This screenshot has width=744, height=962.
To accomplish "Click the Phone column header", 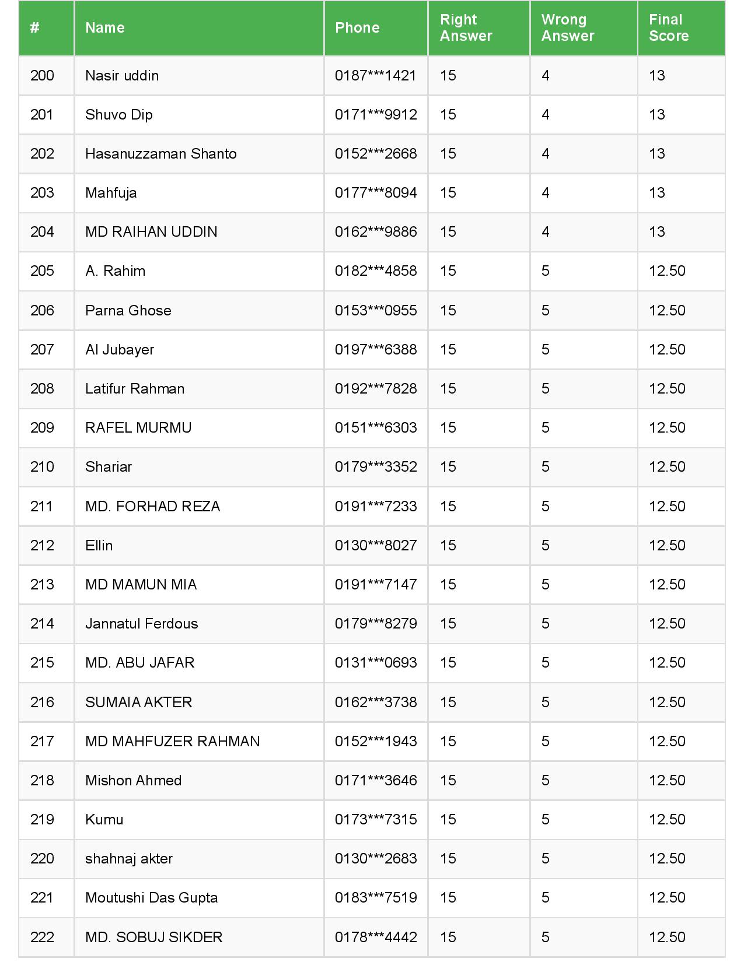I will 357,28.
